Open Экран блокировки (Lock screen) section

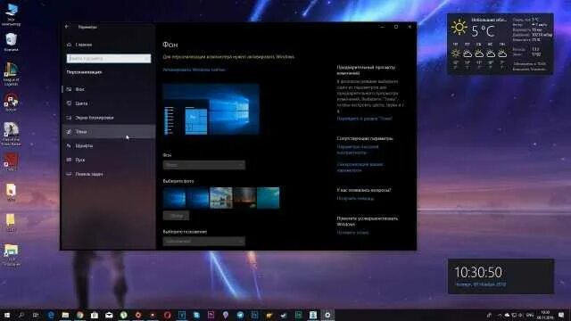(x=109, y=118)
